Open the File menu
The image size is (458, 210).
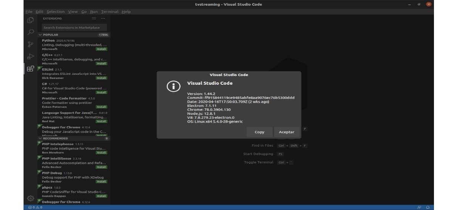29,11
